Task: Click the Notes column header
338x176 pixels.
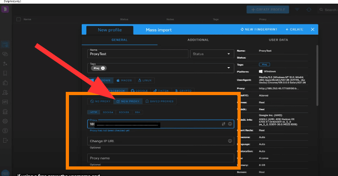Action: pyautogui.click(x=170, y=19)
